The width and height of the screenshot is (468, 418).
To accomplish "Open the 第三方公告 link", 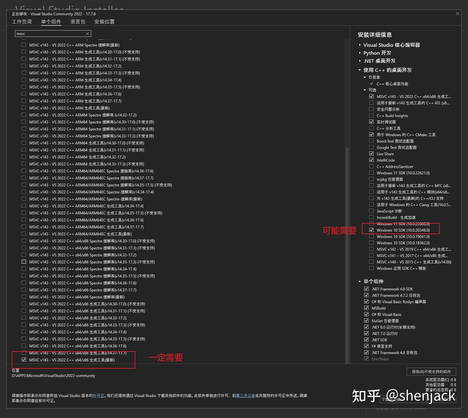I will point(245,396).
